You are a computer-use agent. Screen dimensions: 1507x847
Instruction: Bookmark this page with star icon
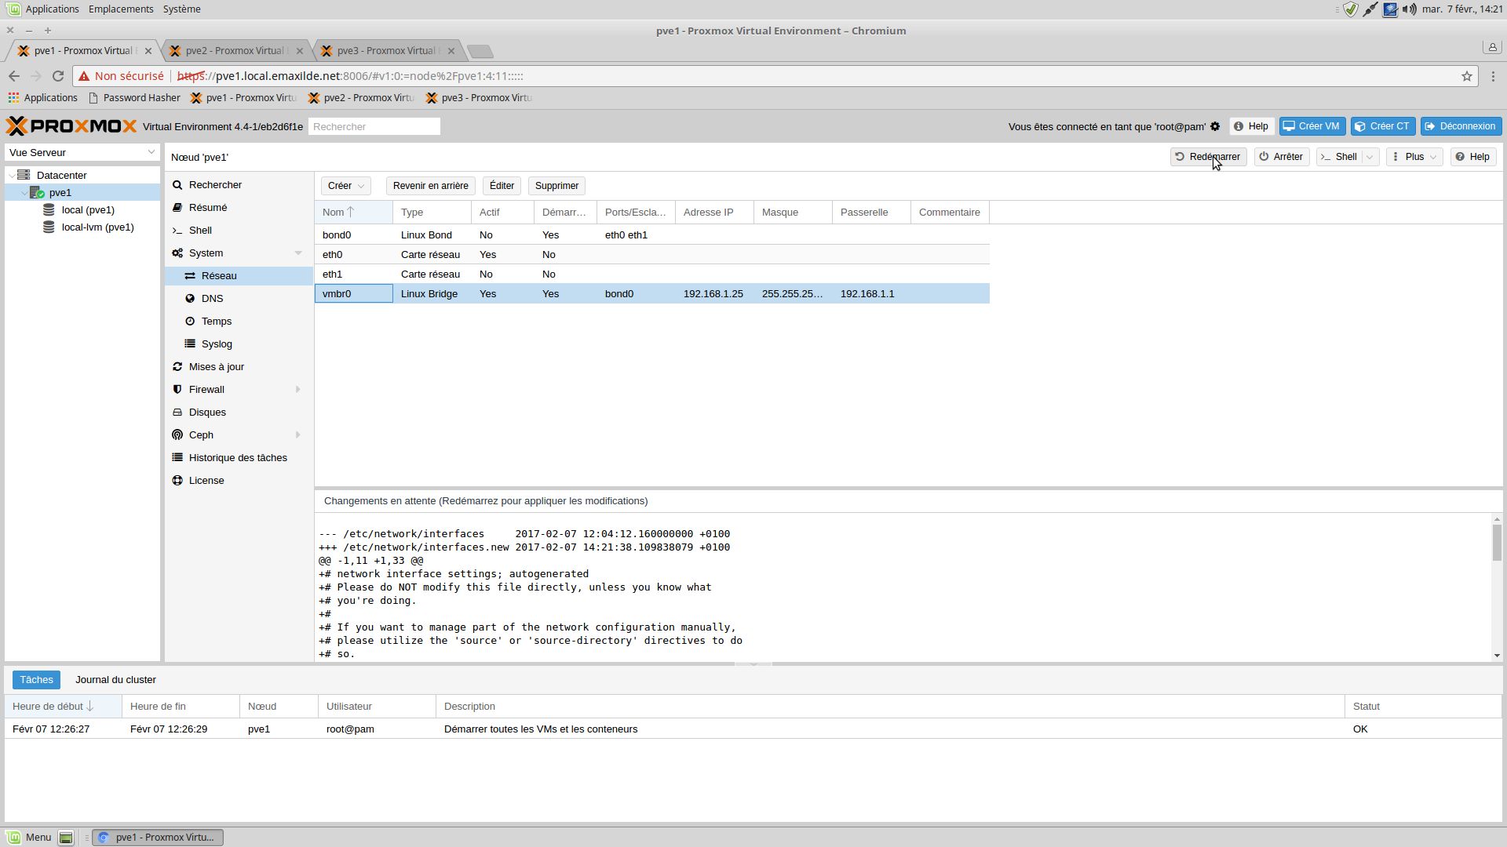coord(1466,76)
